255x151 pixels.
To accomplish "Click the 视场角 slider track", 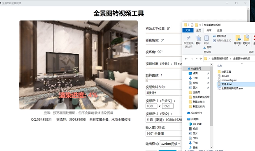I will point(164,56).
